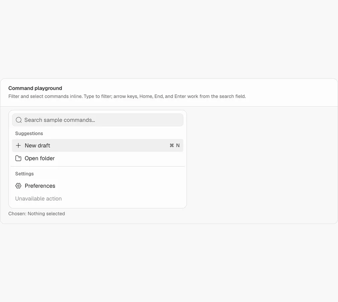Click the search magnifier icon

coord(19,120)
